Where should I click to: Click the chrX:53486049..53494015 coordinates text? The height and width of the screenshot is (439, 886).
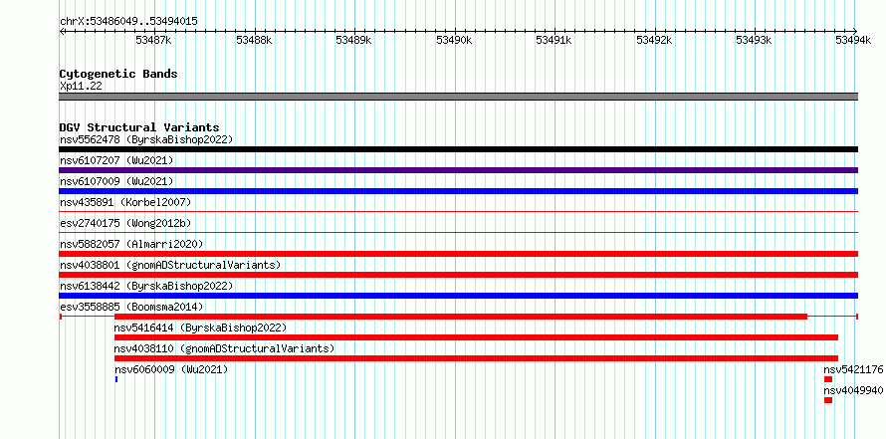pyautogui.click(x=128, y=22)
